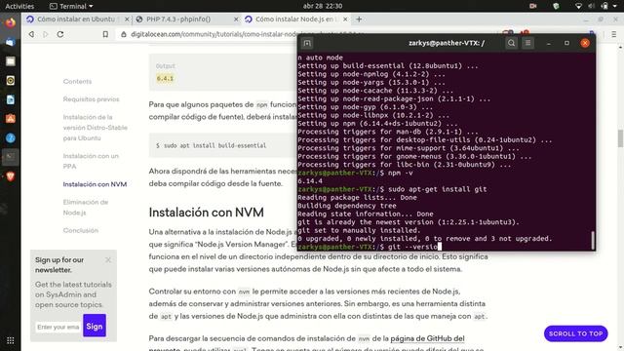Screen dimensions: 624x351
Task: Reload the DigitalOcean page
Action: [x=60, y=34]
